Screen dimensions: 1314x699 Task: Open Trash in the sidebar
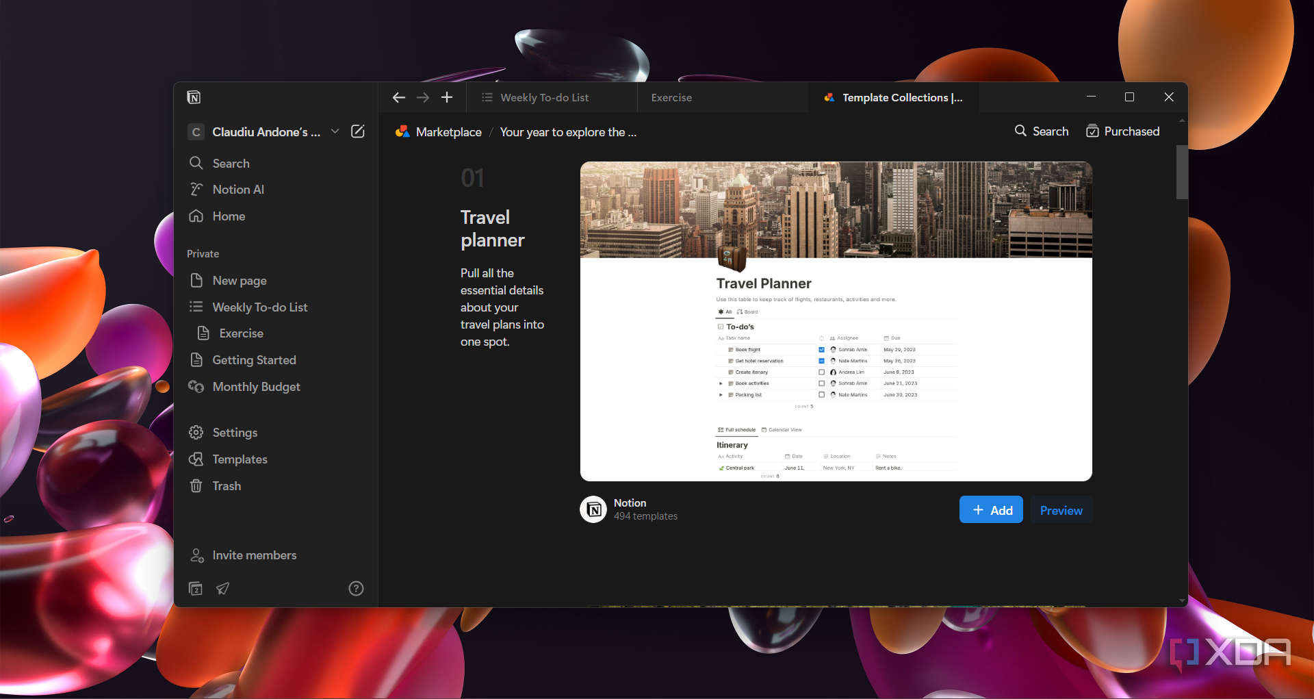[x=276, y=486]
